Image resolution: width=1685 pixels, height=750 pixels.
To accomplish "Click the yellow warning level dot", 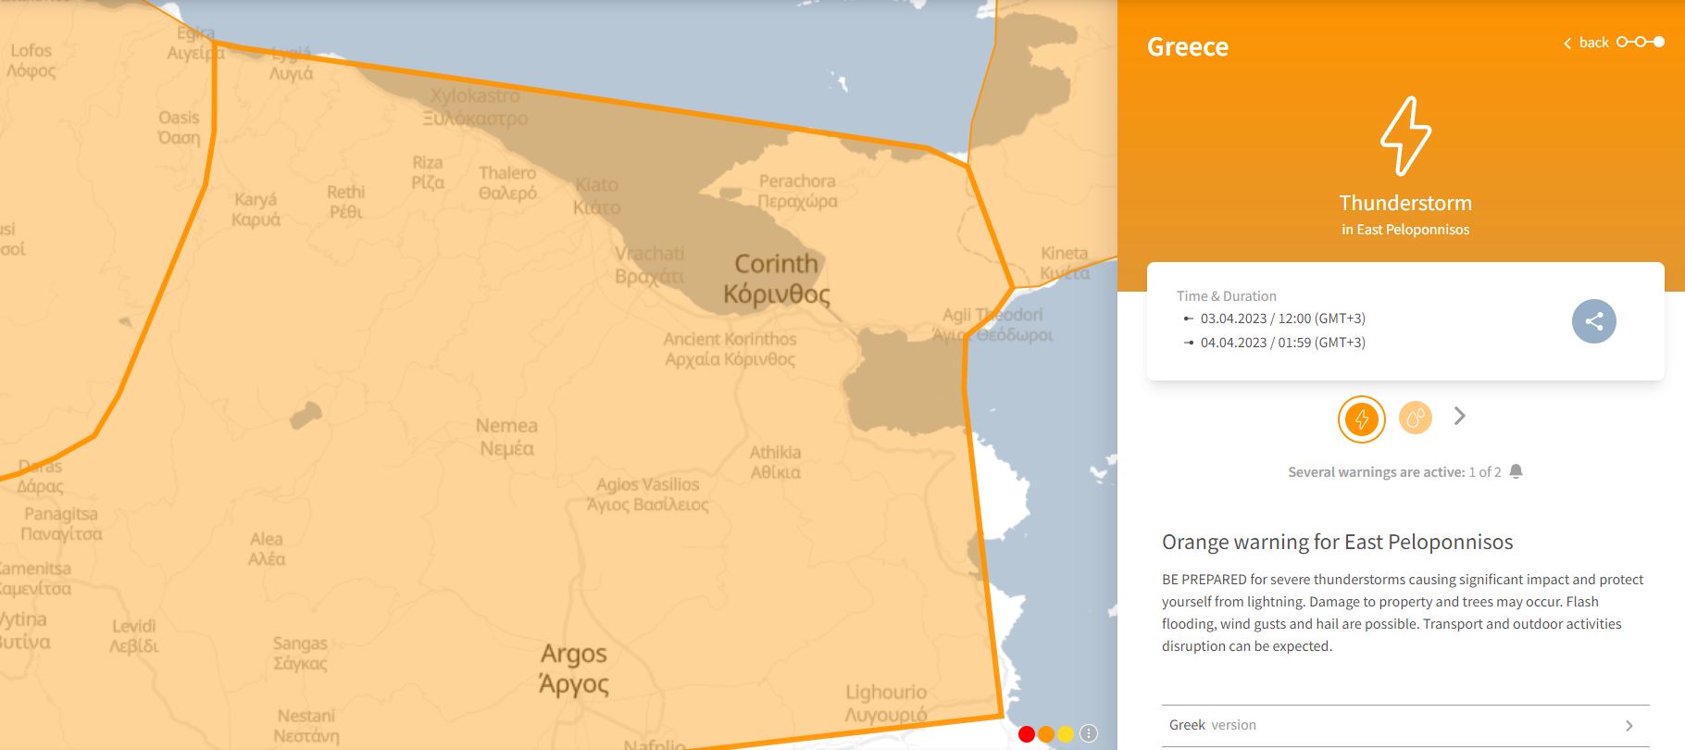I will coord(1066,734).
